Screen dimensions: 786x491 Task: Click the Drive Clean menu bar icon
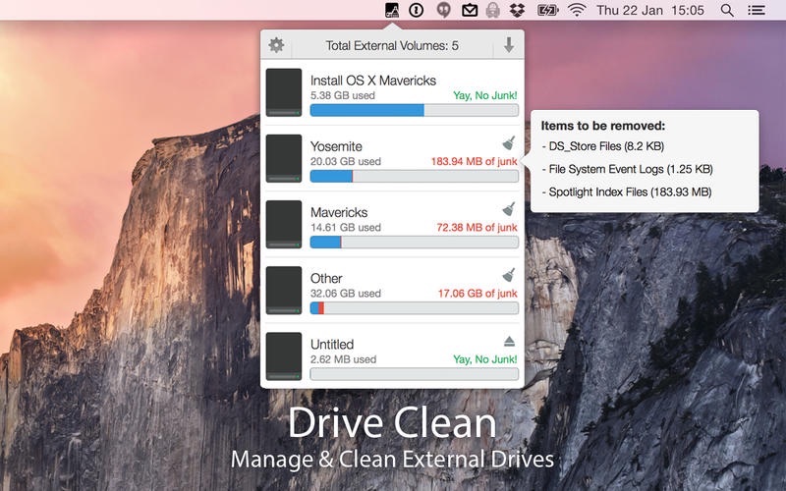coord(392,10)
